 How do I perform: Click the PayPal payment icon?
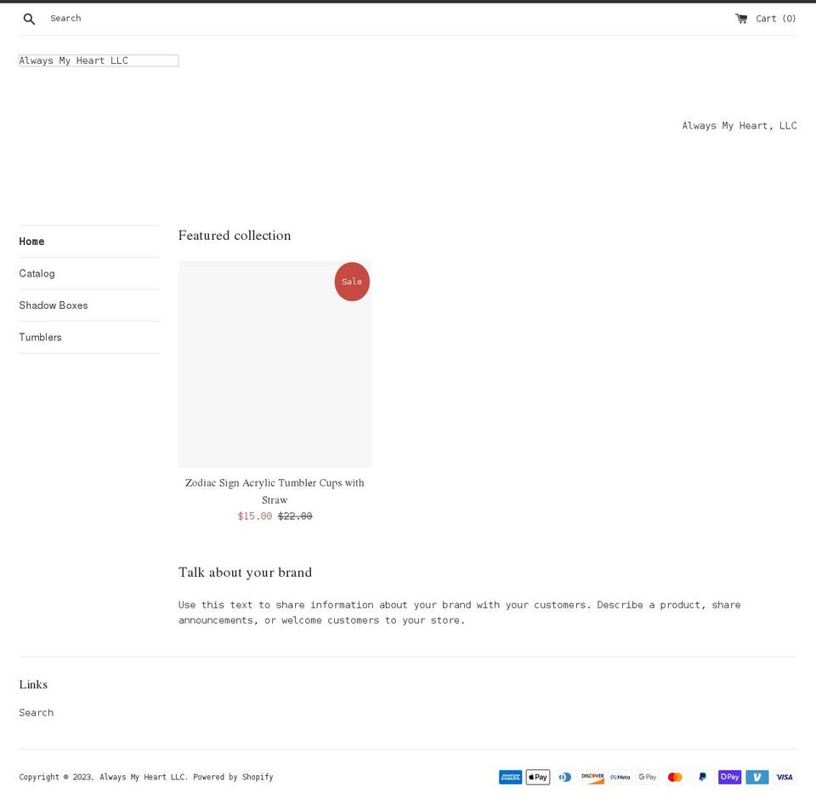click(x=702, y=777)
